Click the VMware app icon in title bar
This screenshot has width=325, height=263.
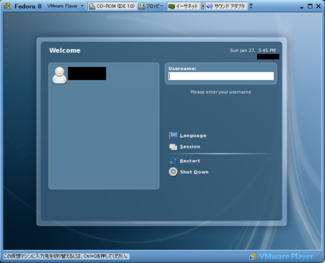tap(6, 6)
